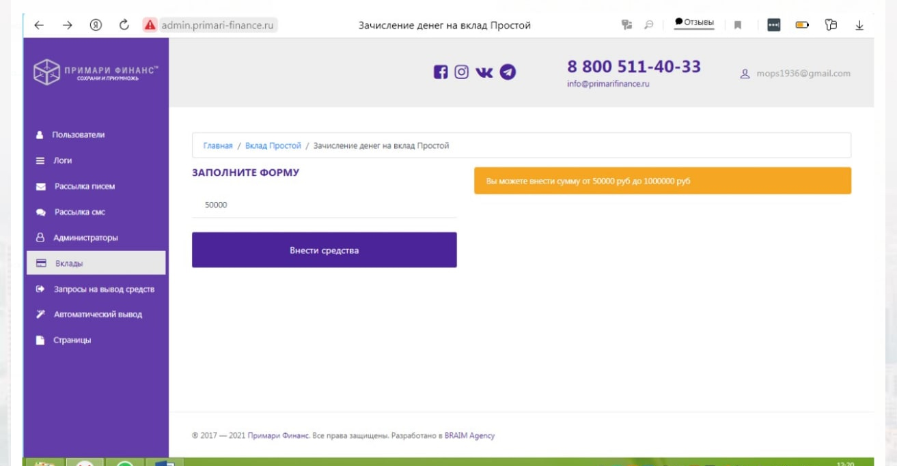This screenshot has height=466, width=897.
Task: Select Рассылка писем menu item
Action: pos(84,186)
